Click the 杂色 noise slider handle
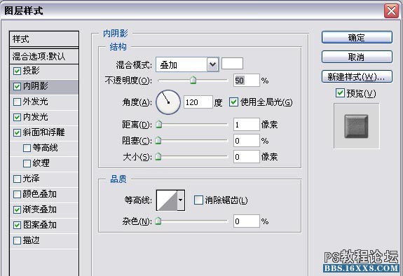 [158, 221]
